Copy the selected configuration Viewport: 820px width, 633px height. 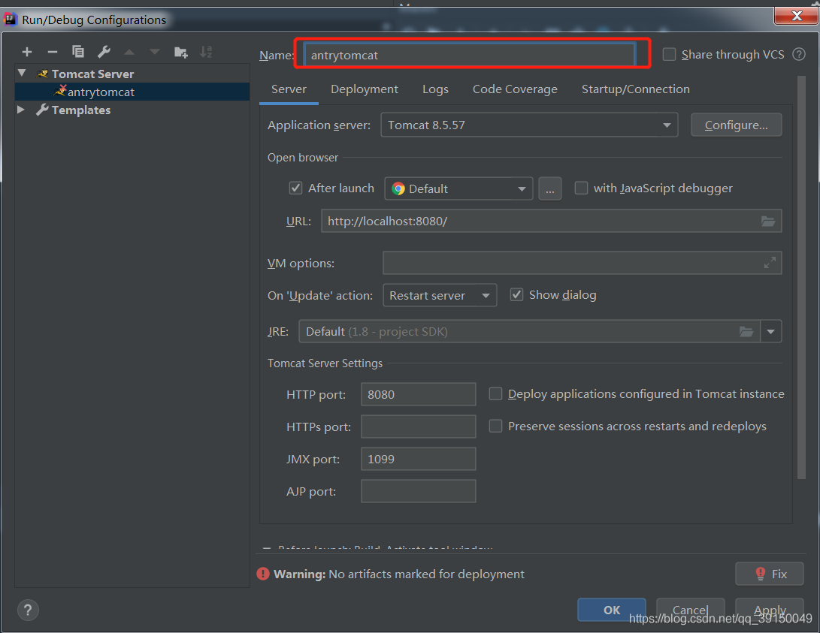click(78, 51)
